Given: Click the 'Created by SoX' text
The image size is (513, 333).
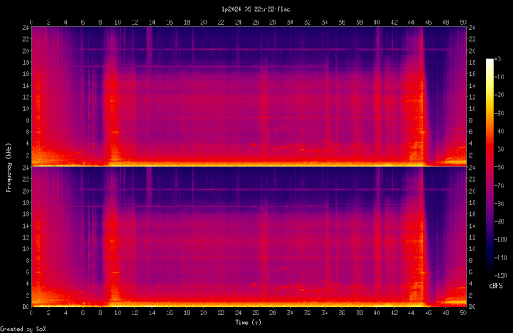Looking at the screenshot, I should (x=23, y=329).
